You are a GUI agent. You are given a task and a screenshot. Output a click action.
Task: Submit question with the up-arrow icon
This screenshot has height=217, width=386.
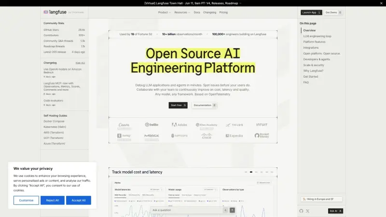[232, 210]
